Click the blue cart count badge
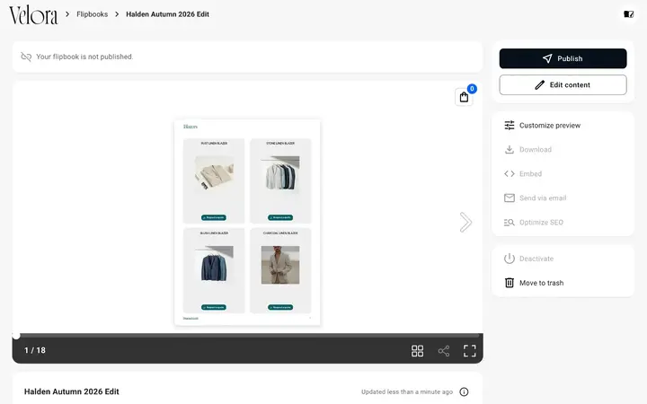Image resolution: width=647 pixels, height=404 pixels. 472,89
